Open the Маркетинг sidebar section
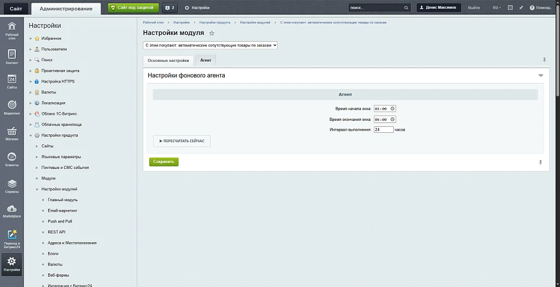 pyautogui.click(x=12, y=108)
